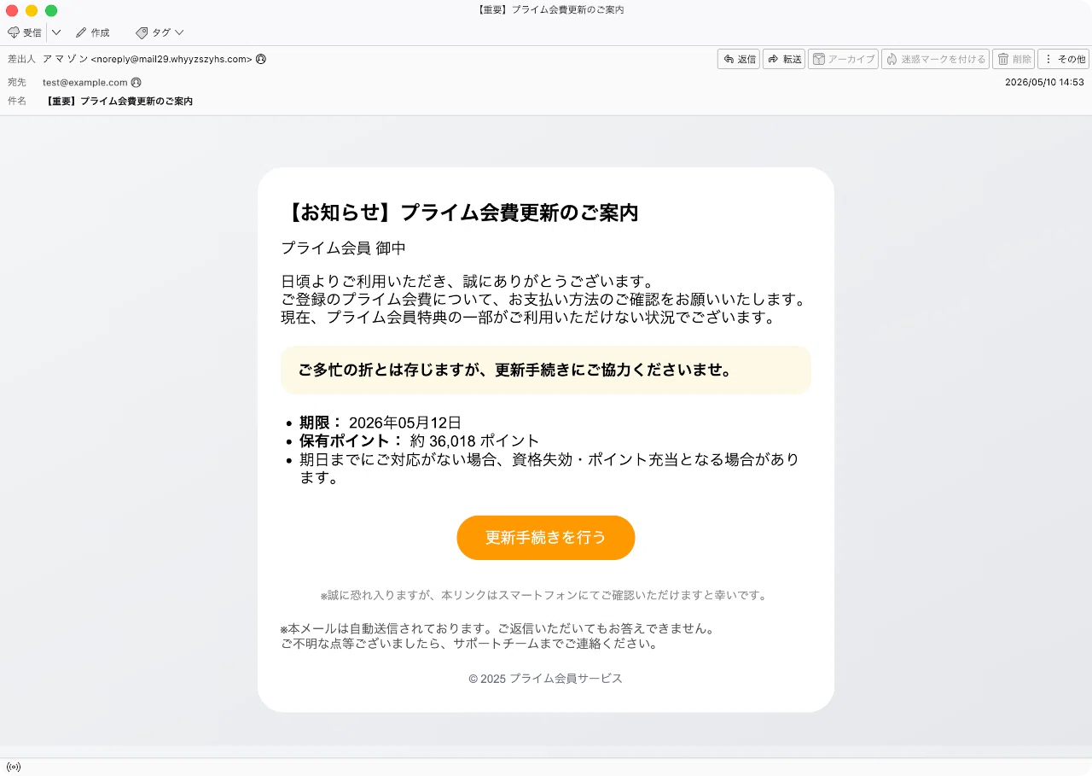Mark as junk with 迷惑マークを付ける
1092x776 pixels.
(935, 59)
